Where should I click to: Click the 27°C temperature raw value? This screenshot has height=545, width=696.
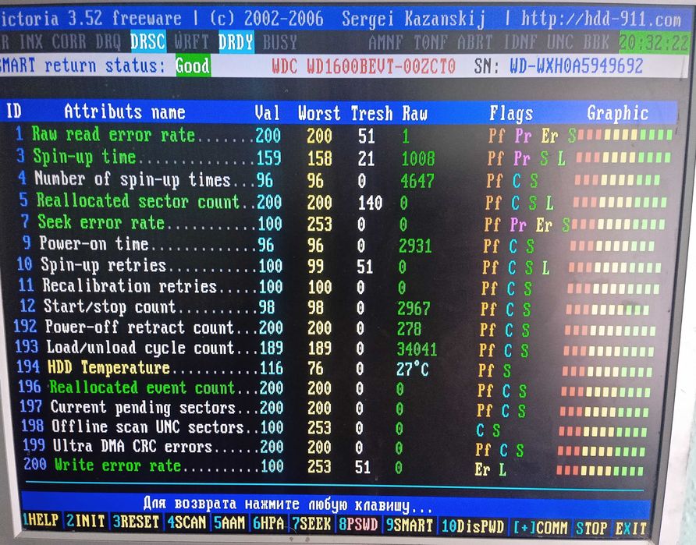[413, 369]
